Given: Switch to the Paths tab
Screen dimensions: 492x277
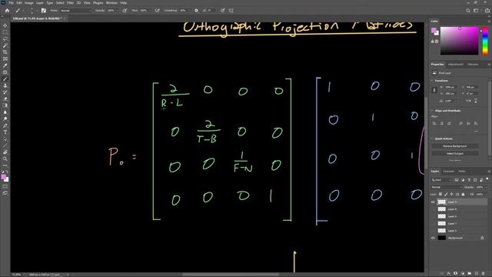Looking at the screenshot, I should coord(462,172).
